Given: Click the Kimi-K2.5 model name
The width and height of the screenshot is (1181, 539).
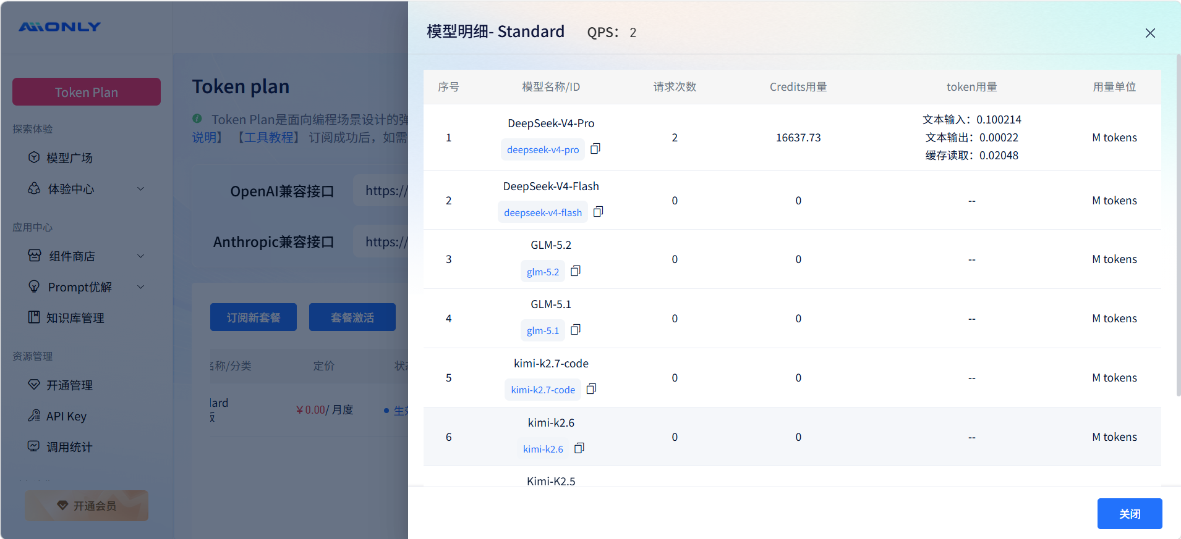Looking at the screenshot, I should click(551, 481).
